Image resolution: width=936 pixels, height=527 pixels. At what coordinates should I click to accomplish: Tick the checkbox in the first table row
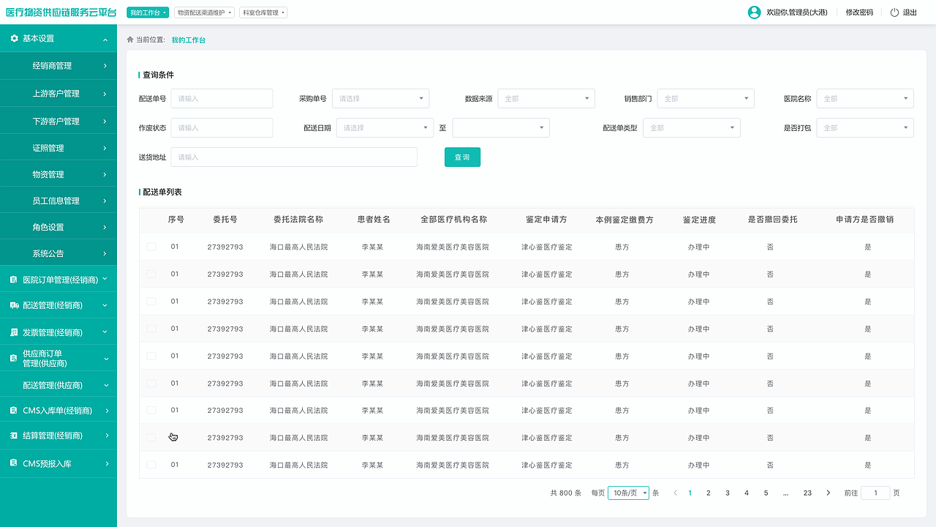point(151,247)
